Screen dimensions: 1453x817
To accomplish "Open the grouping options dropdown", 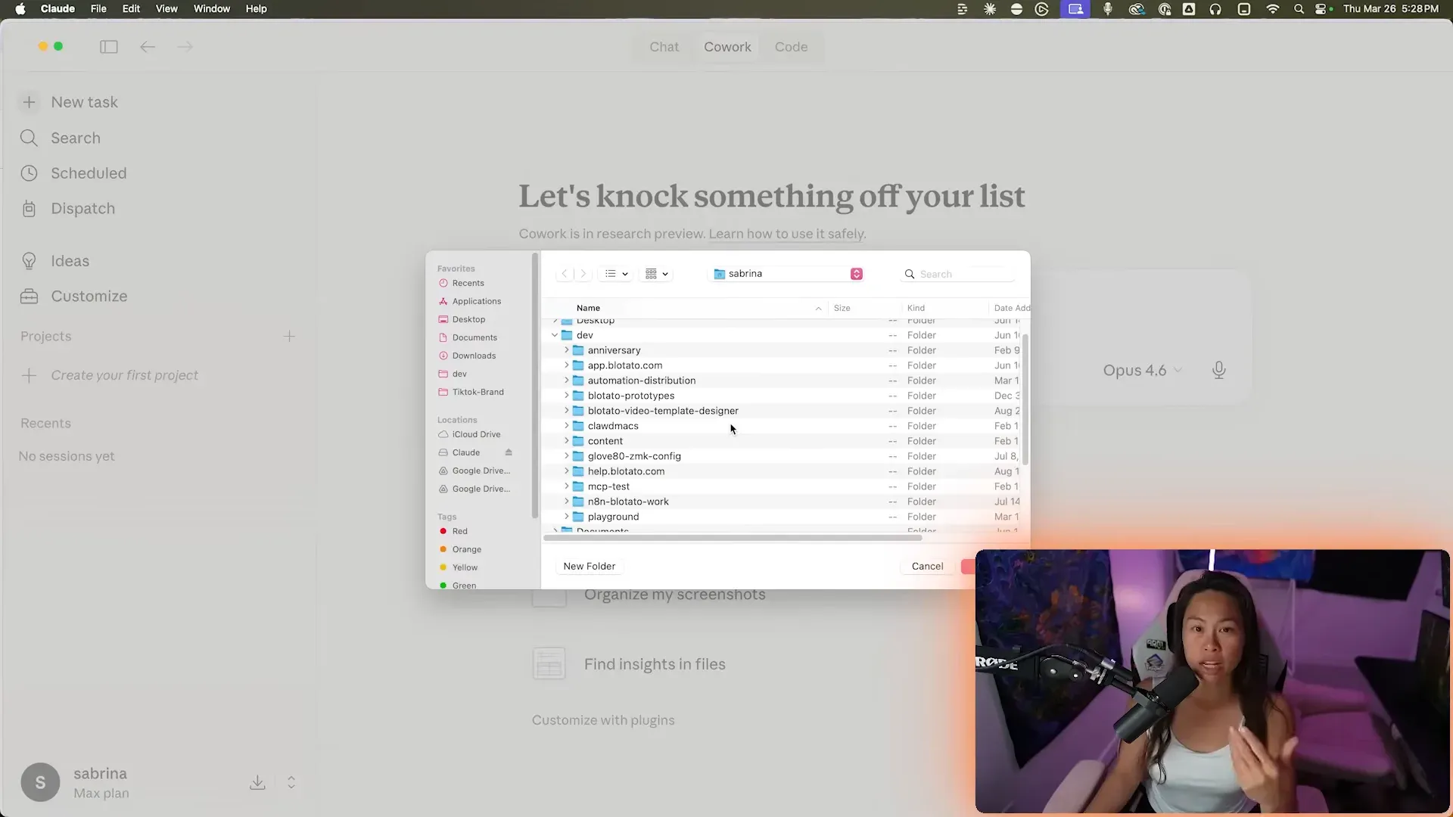I will tap(656, 274).
